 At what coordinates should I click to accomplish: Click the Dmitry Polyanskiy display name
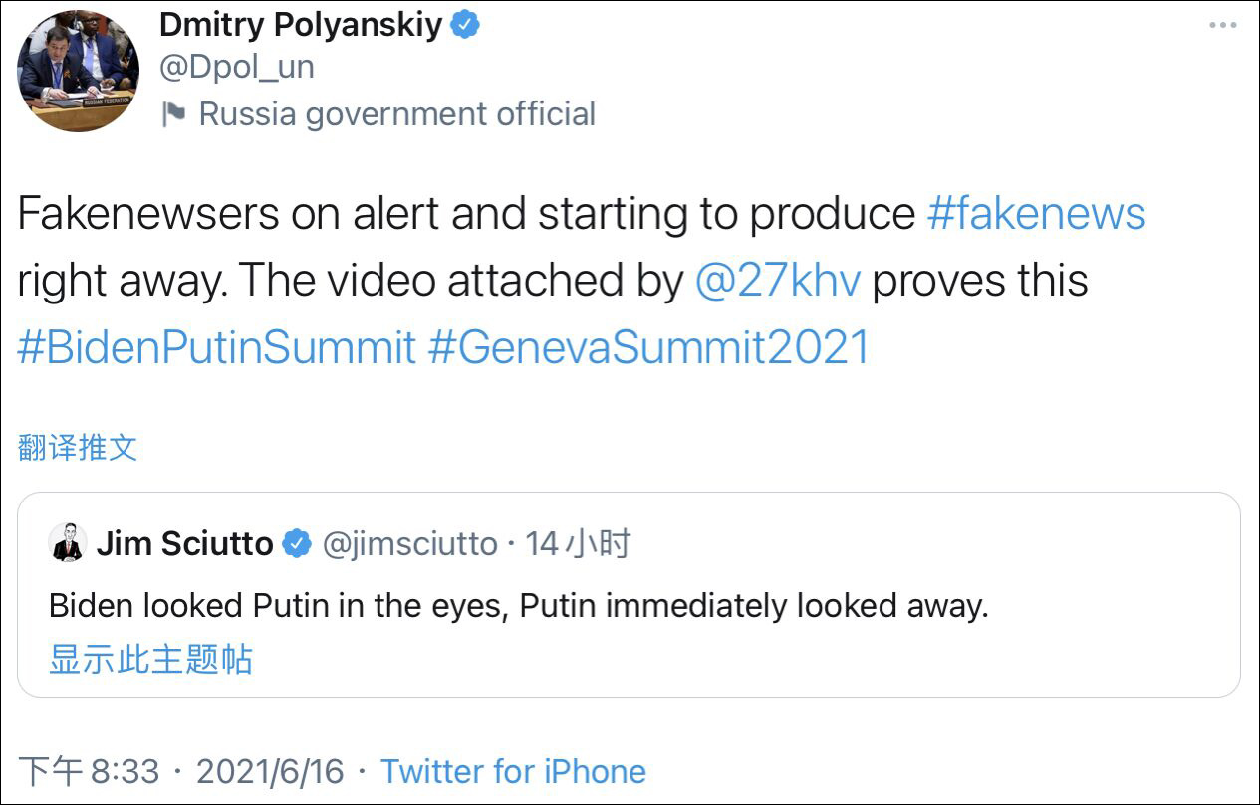coord(301,26)
